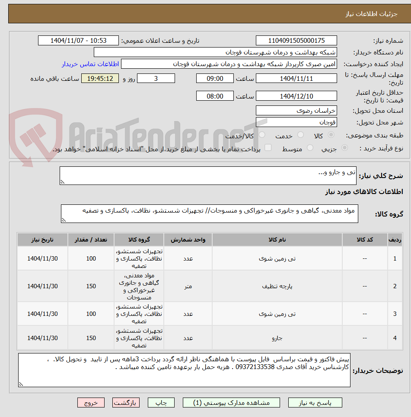The height and width of the screenshot is (417, 411).
Task: Click the استان محل تحویل field
Action: point(296,110)
